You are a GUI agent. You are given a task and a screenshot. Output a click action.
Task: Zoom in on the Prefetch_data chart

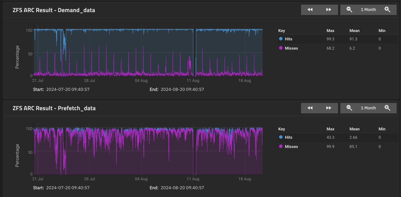click(x=388, y=108)
